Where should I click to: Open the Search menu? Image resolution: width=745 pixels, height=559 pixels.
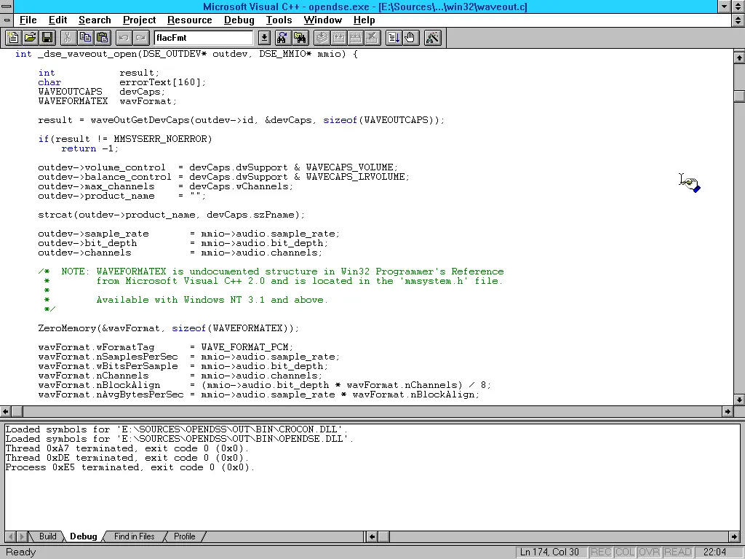[x=95, y=20]
